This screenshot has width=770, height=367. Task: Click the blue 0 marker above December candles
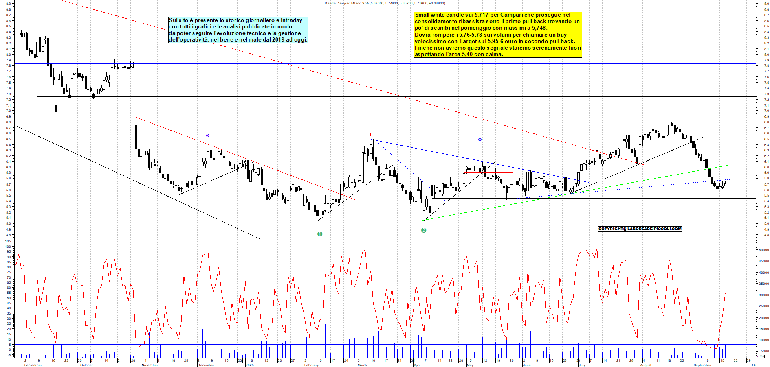[208, 135]
